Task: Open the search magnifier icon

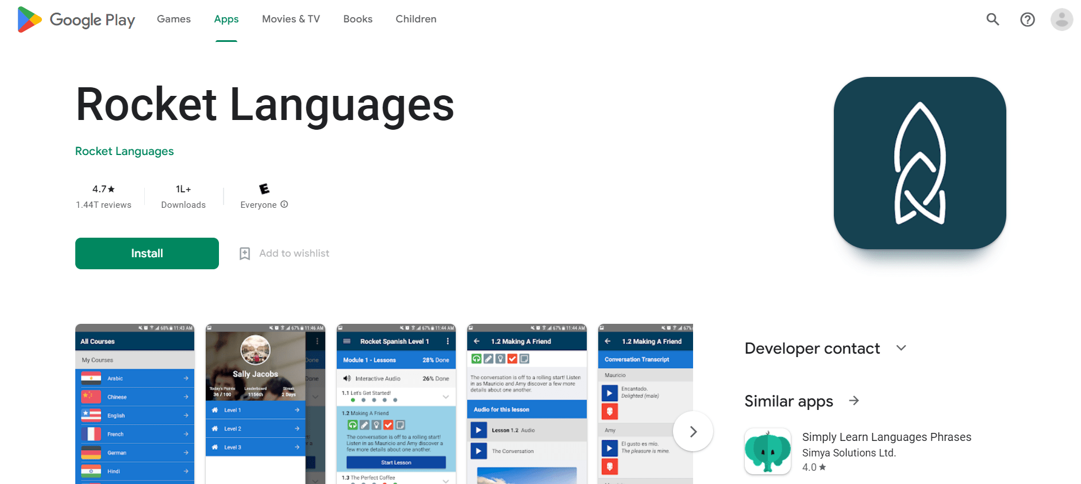Action: (x=992, y=20)
